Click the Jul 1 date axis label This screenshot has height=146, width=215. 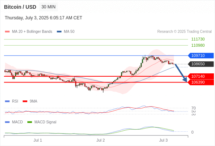pyautogui.click(x=38, y=140)
